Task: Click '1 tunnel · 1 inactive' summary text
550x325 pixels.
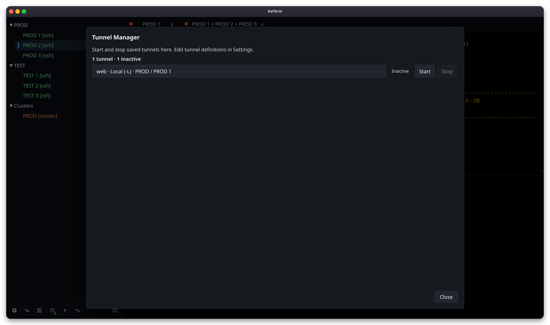Action: tap(116, 59)
